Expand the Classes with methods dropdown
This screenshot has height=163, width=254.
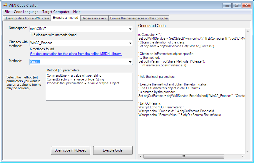pos(130,43)
